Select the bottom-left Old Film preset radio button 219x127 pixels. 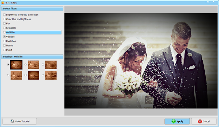tap(8, 75)
